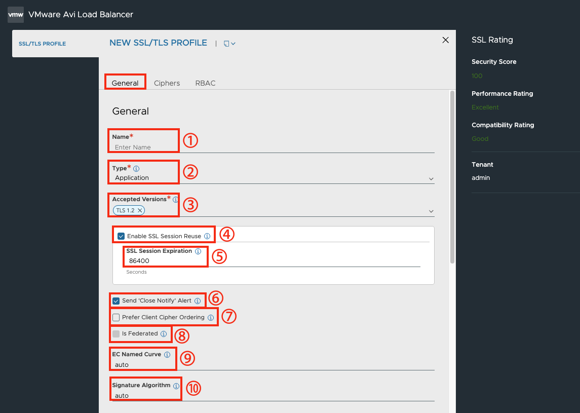580x413 pixels.
Task: Click the Is Federated checkbox
Action: point(116,334)
